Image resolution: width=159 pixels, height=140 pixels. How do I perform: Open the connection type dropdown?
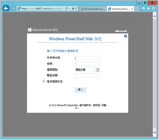87,70
